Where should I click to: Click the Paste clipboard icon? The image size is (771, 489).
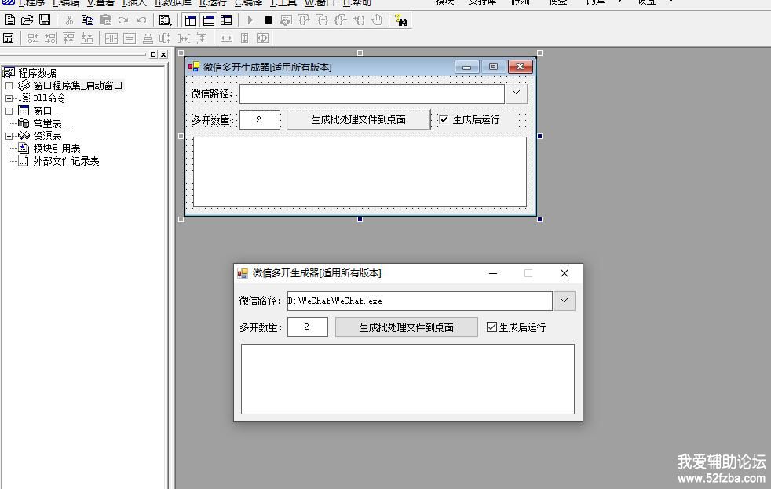coord(105,20)
